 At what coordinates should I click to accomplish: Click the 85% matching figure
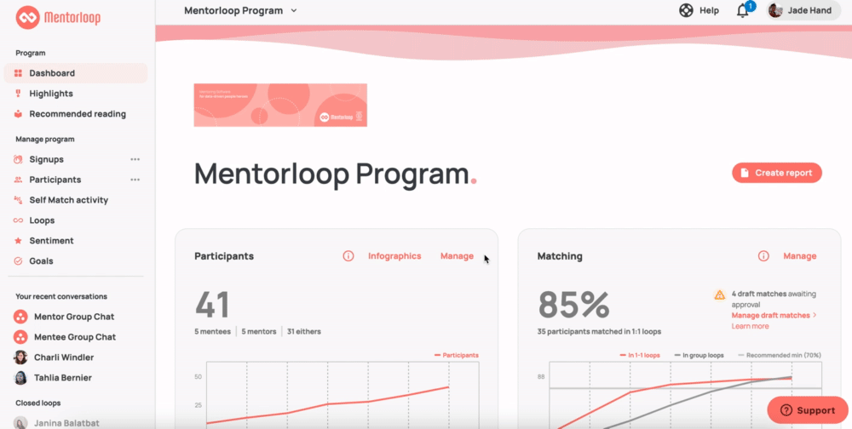573,305
